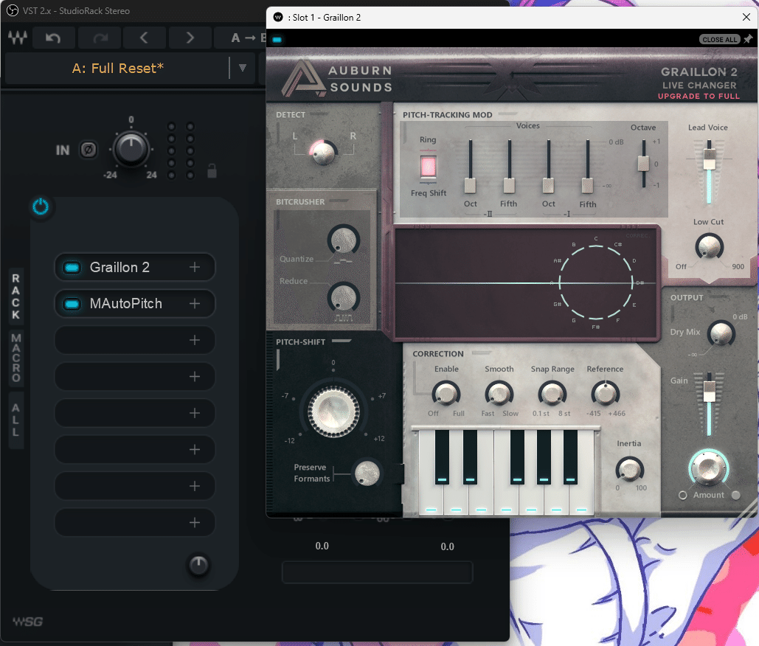Open the preset dropdown arrow beside Full Reset
The image size is (759, 646).
(x=243, y=68)
